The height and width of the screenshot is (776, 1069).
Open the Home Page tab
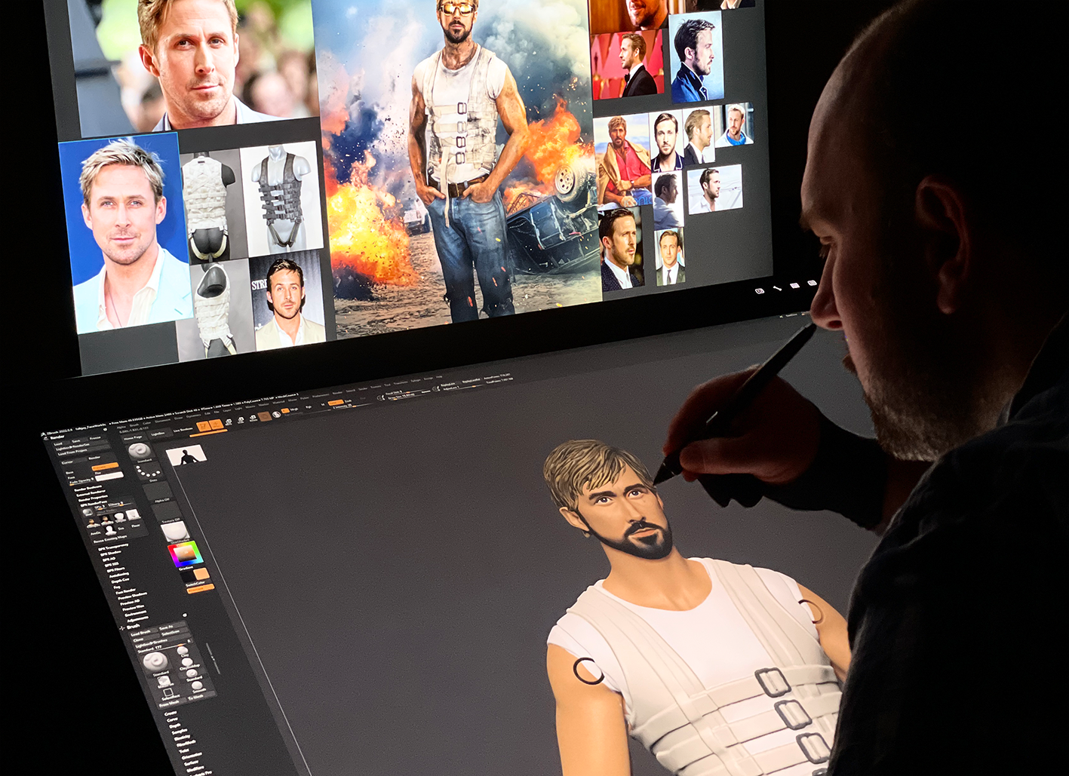click(133, 438)
